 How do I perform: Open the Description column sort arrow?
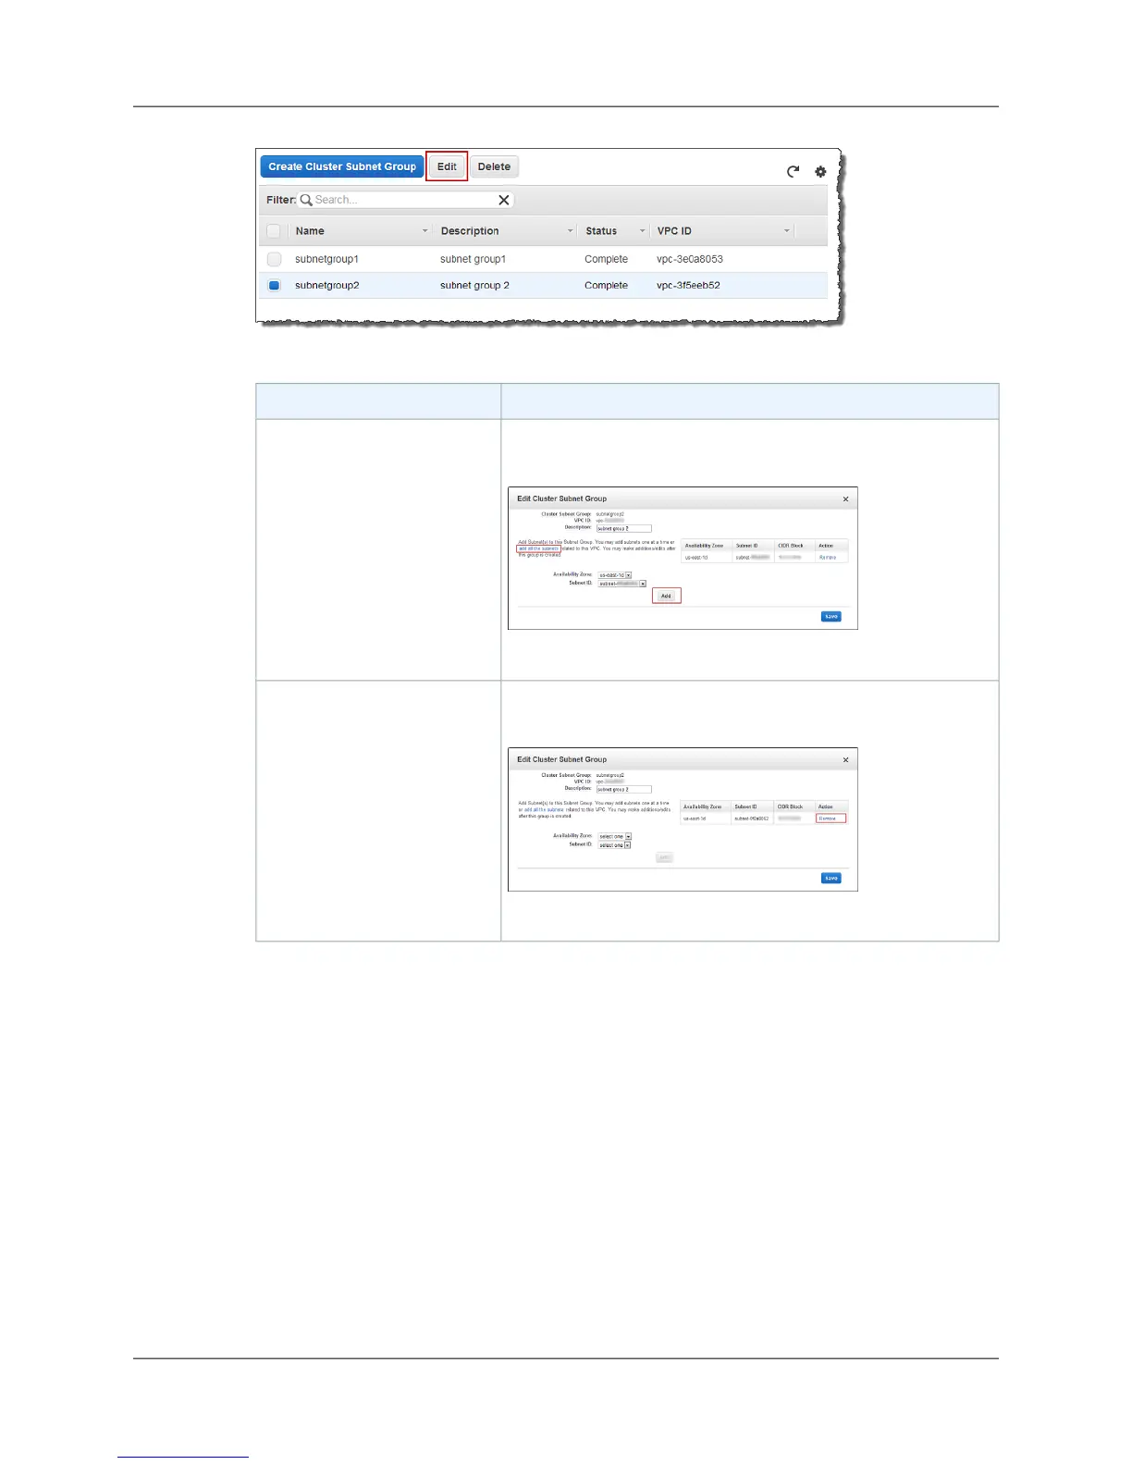coord(571,231)
